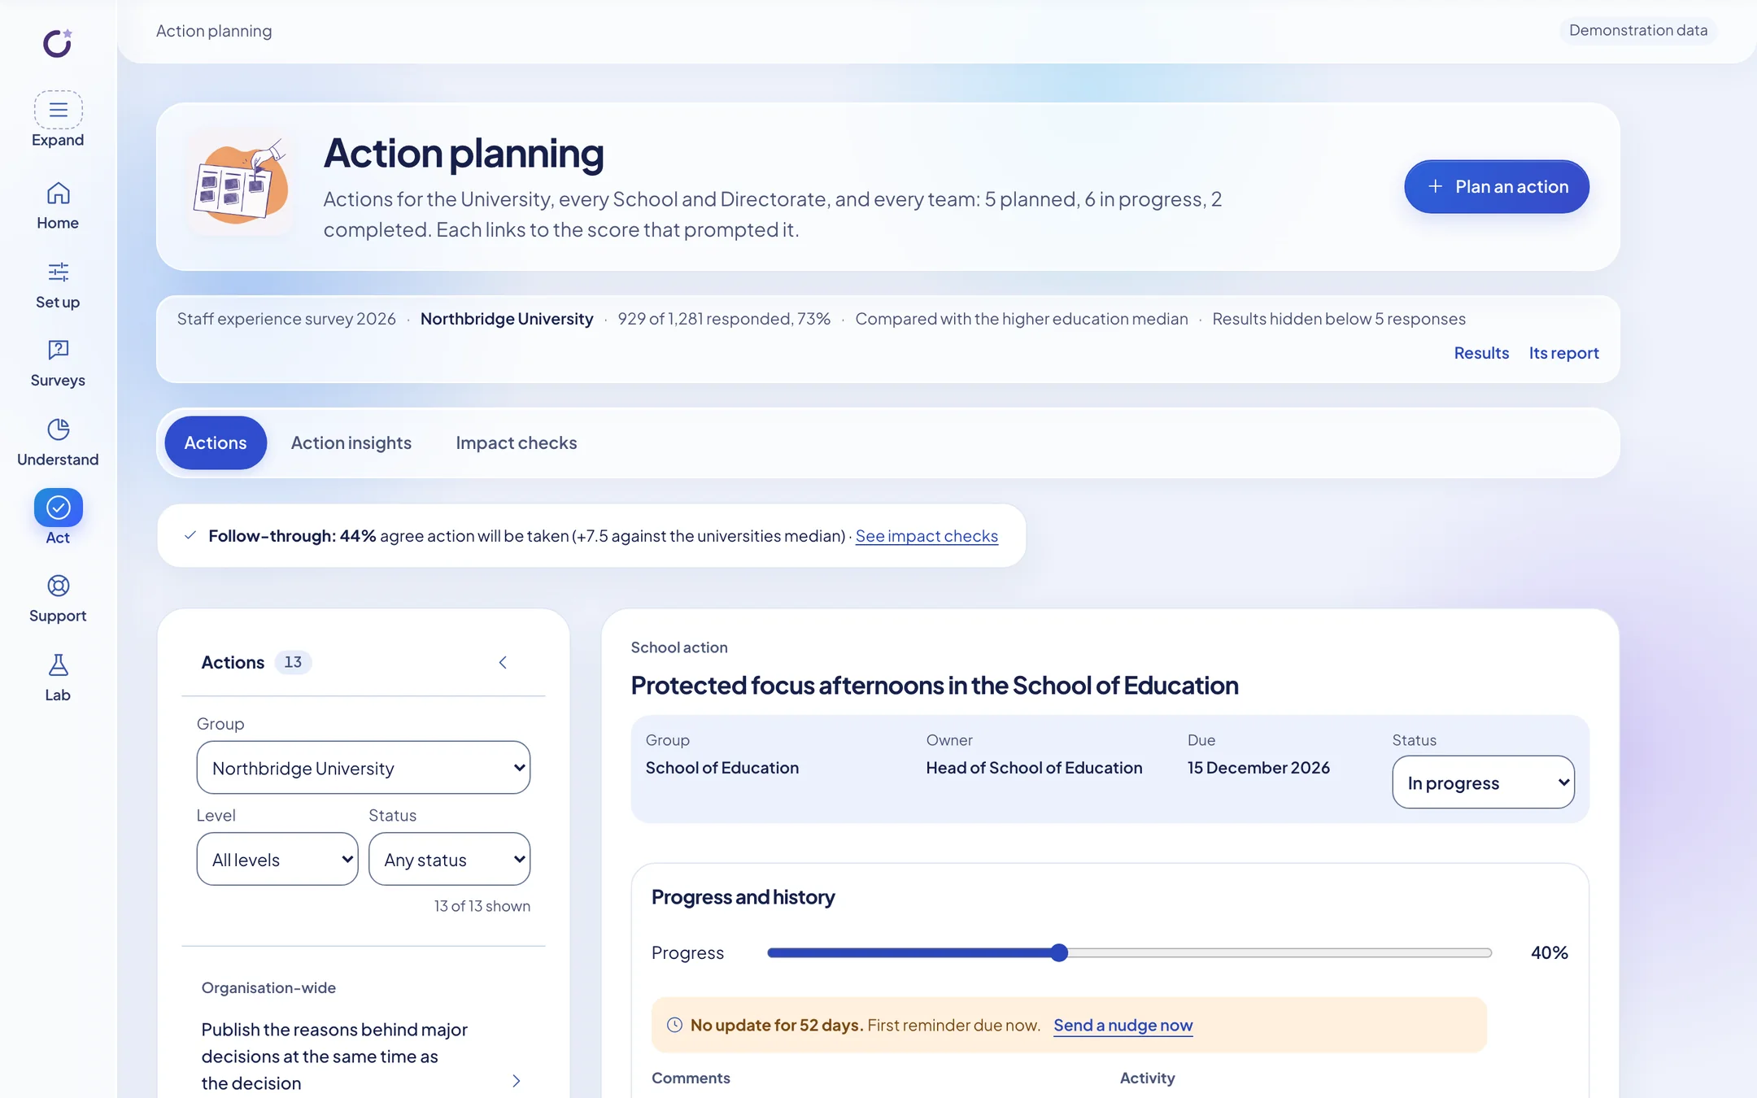Open the Group dropdown Northbridge University
The width and height of the screenshot is (1757, 1098).
(364, 768)
